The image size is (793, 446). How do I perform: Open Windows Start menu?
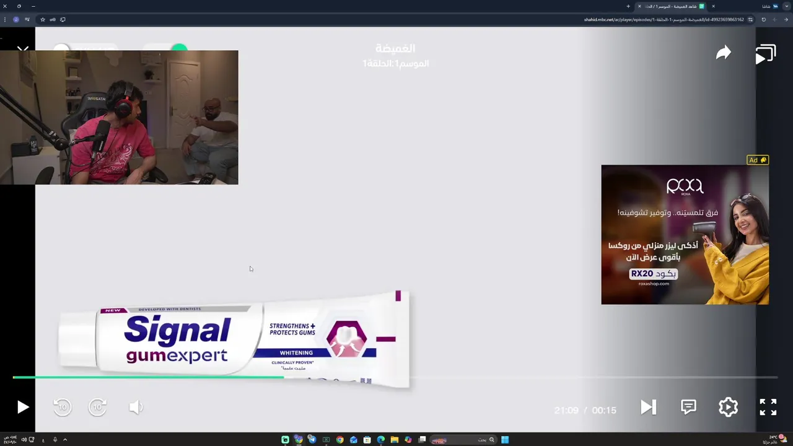(x=505, y=440)
